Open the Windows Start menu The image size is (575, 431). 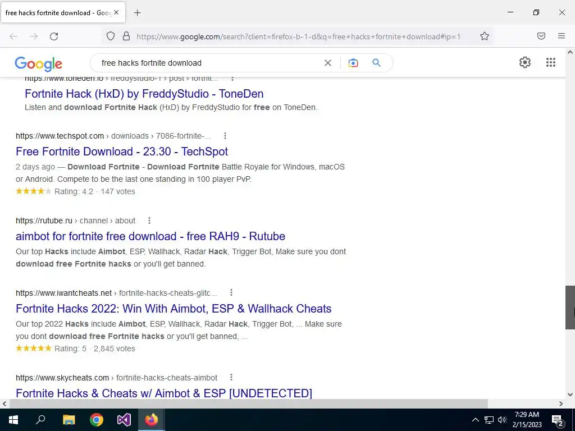coord(13,420)
